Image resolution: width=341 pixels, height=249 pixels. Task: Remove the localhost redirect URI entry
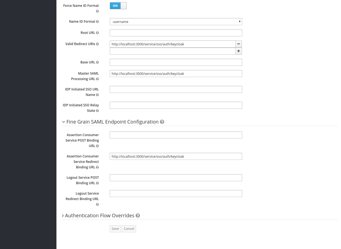click(x=238, y=44)
